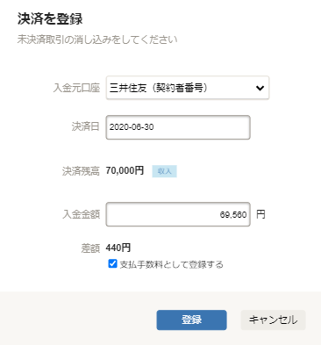
Task: Click the 入金元口座 field label
Action: (76, 88)
